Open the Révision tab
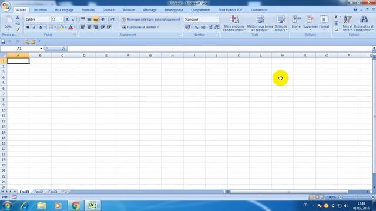This screenshot has height=211, width=376. pyautogui.click(x=129, y=10)
